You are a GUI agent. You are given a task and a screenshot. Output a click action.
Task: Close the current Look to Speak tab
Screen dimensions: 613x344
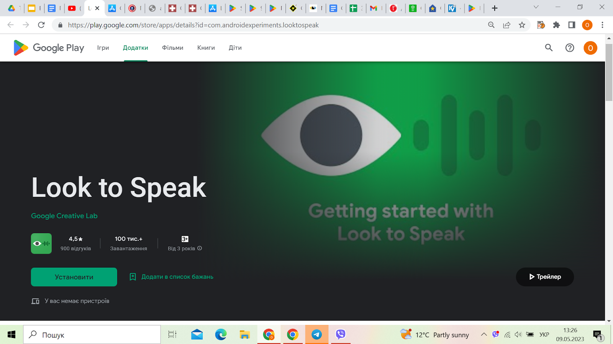pyautogui.click(x=97, y=8)
